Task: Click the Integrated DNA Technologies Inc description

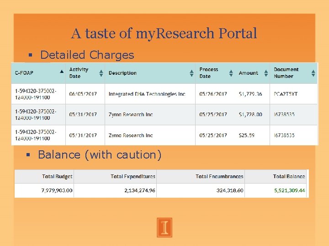Action: tap(147, 94)
